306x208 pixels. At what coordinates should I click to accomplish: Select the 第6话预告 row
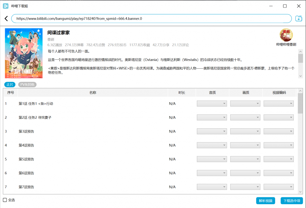[x=150, y=173]
